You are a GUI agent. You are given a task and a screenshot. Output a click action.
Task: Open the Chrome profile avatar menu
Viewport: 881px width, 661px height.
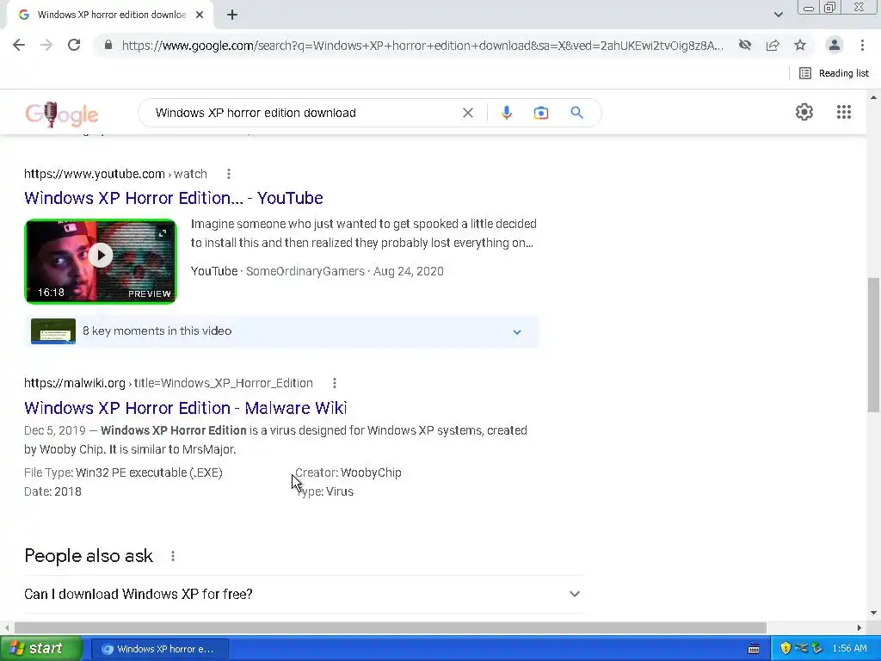click(x=835, y=45)
